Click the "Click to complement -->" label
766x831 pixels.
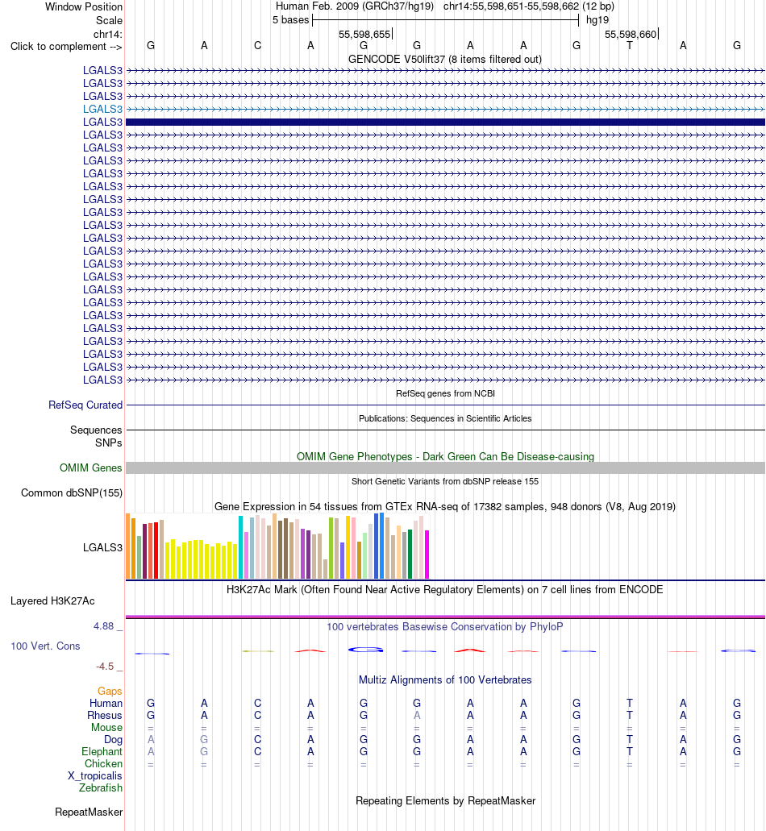click(66, 47)
